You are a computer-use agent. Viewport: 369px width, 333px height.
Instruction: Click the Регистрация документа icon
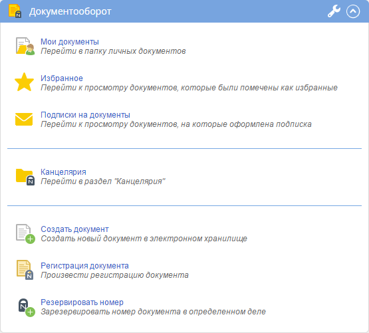tap(25, 270)
